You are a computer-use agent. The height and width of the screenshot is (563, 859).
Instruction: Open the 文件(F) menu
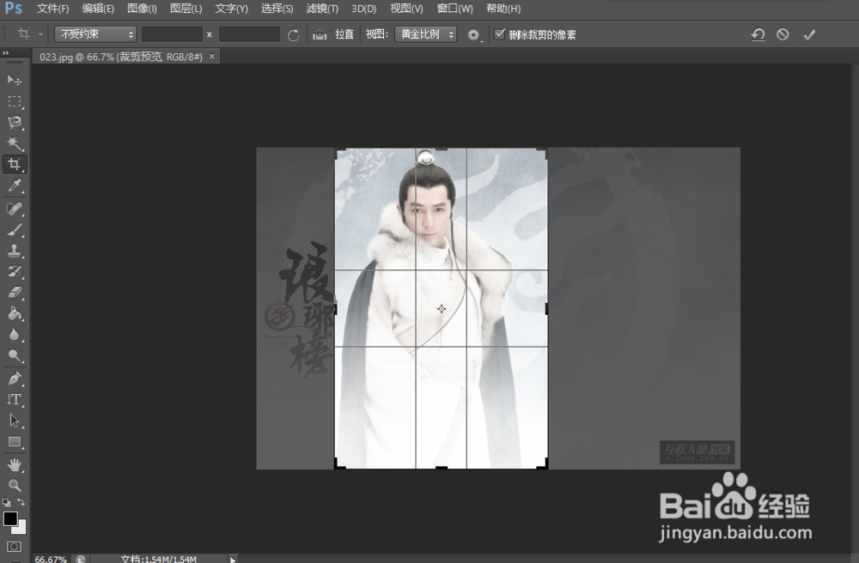[x=52, y=9]
